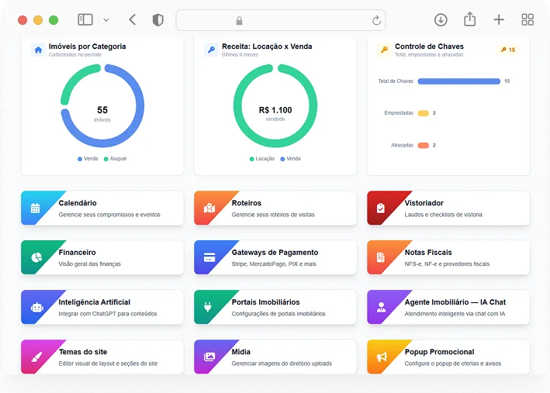Screen dimensions: 550x393
Task: Toggle the browser sidebar button
Action: [x=85, y=19]
